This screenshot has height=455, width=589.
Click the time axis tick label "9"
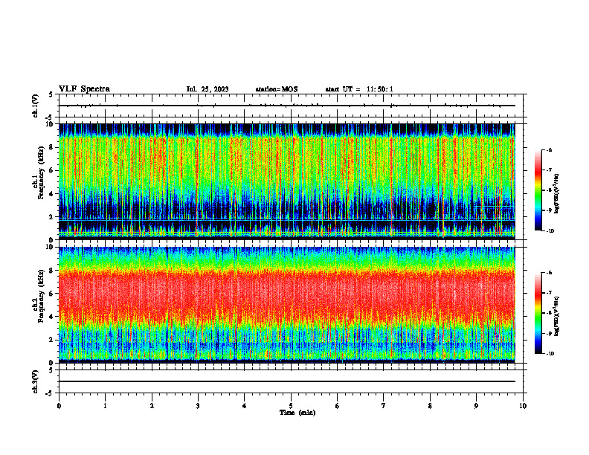coord(476,406)
